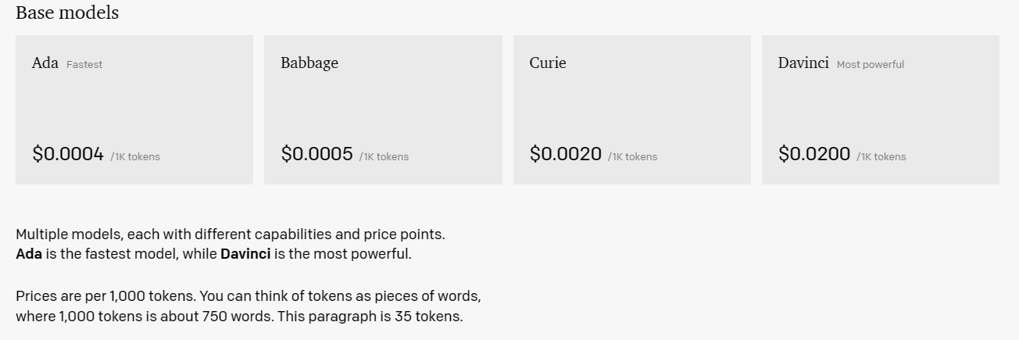Select the Davinci title in its card
1019x340 pixels.
(803, 63)
